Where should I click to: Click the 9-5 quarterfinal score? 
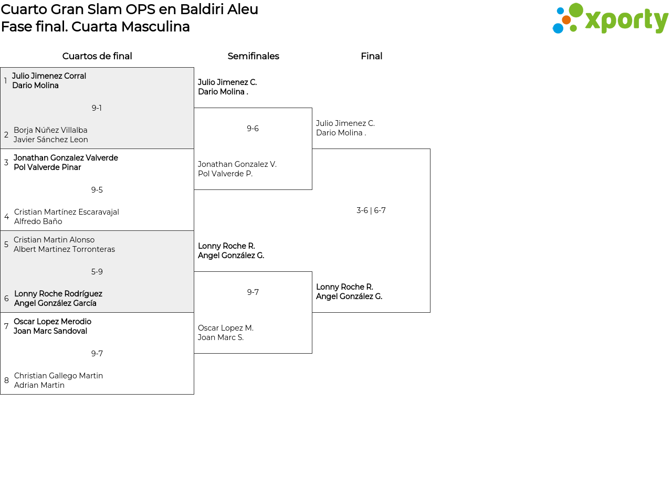pos(97,190)
